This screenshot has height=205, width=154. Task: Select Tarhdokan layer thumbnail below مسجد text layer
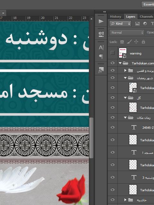pyautogui.click(x=133, y=165)
